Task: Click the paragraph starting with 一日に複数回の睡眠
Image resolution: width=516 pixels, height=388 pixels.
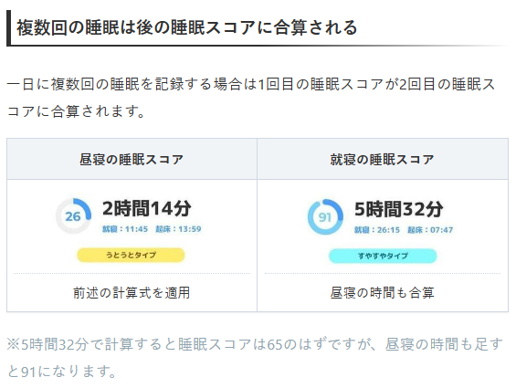Action: (x=252, y=98)
